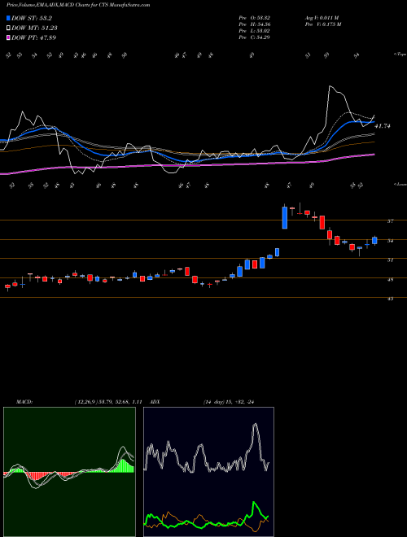This screenshot has width=407, height=537.
Task: Click the 41.74 EMA value label
Action: [x=383, y=126]
